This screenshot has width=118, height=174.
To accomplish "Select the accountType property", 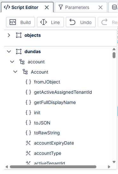I will (48, 153).
